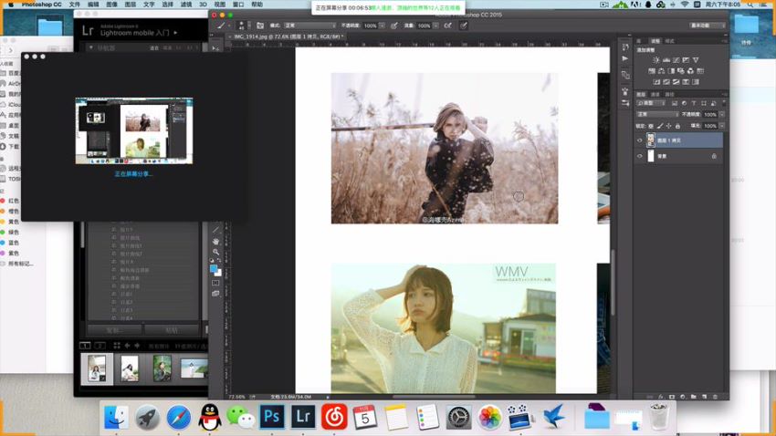The image size is (776, 436).
Task: Hide the top copy layer via eye icon
Action: [639, 140]
